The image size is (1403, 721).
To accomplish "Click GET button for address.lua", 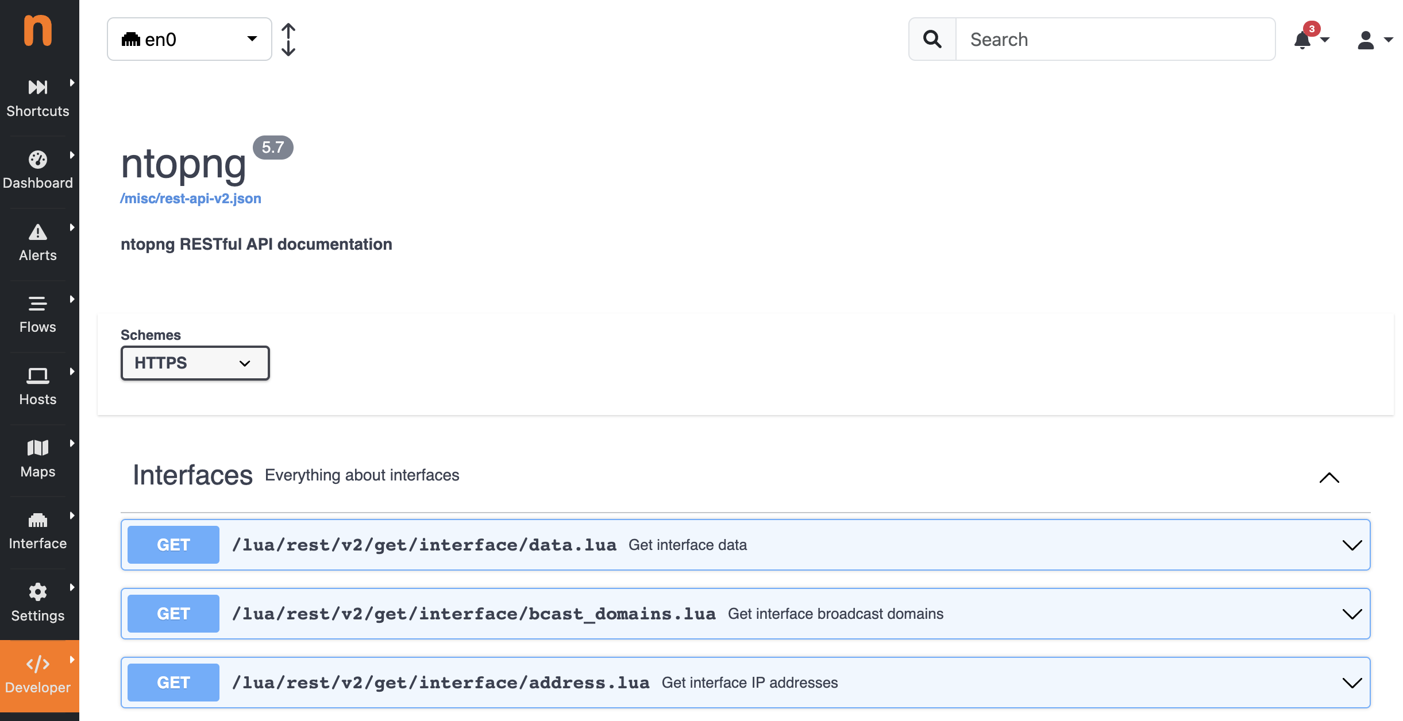I will (x=174, y=683).
